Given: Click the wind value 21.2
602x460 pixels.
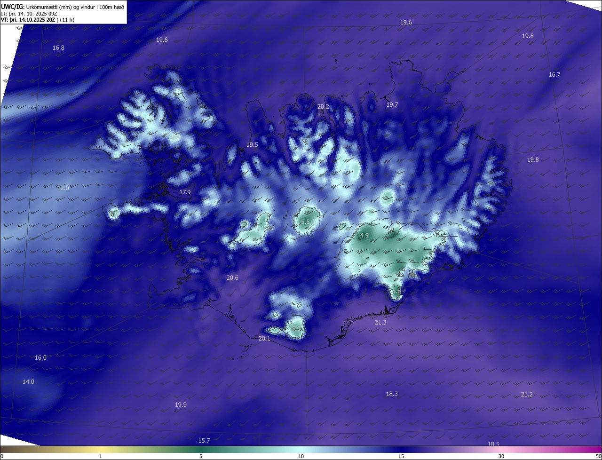Looking at the screenshot, I should tap(527, 395).
